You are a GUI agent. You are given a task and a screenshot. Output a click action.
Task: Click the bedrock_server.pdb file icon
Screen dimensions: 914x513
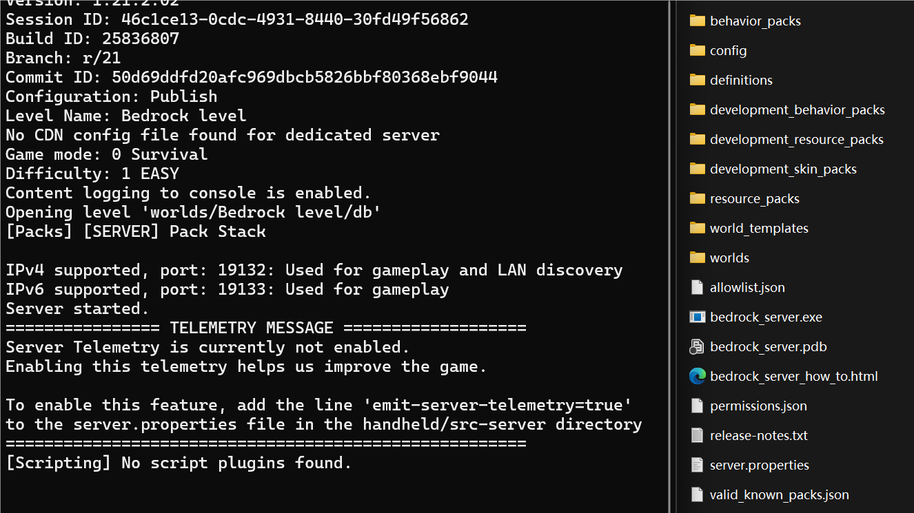697,346
